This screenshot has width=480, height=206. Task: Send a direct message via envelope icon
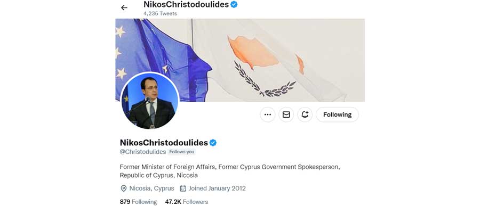pyautogui.click(x=286, y=114)
